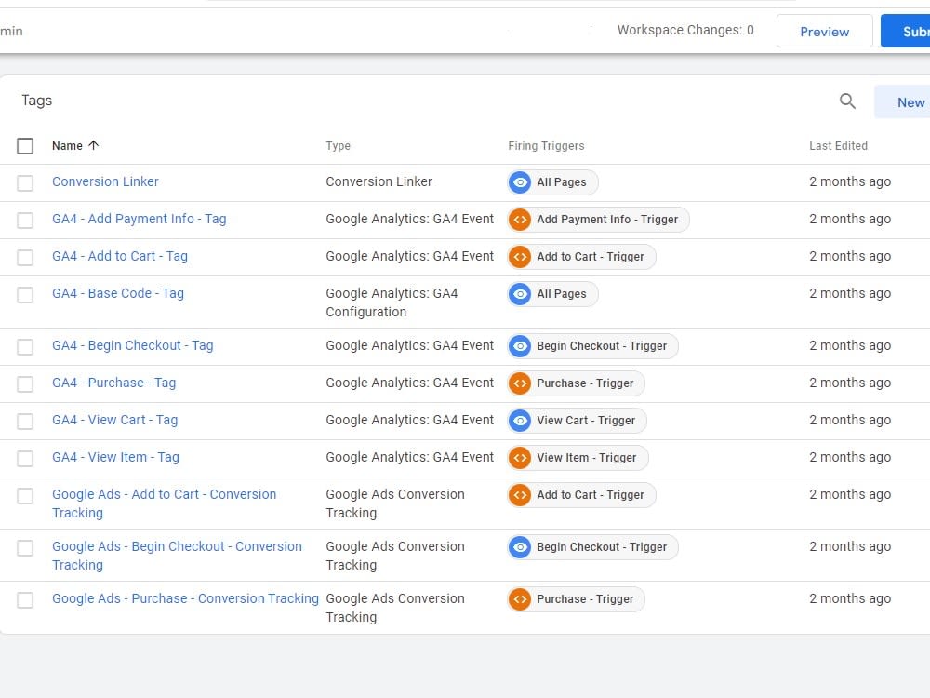Check the Google Ads Purchase Conversion Tracking checkbox
Screen dimensions: 930x698
pyautogui.click(x=25, y=600)
